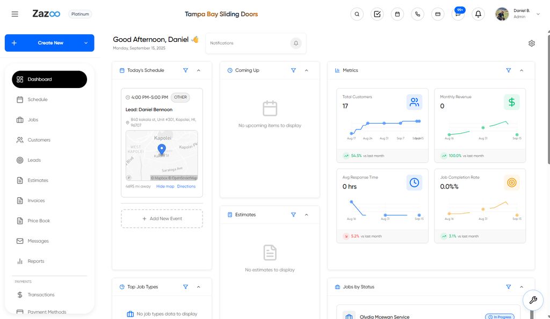Image resolution: width=550 pixels, height=319 pixels.
Task: Click the phone icon in header
Action: tap(417, 15)
